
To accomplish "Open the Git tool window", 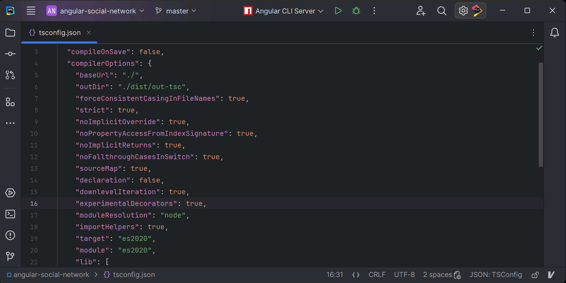I will coord(10,256).
